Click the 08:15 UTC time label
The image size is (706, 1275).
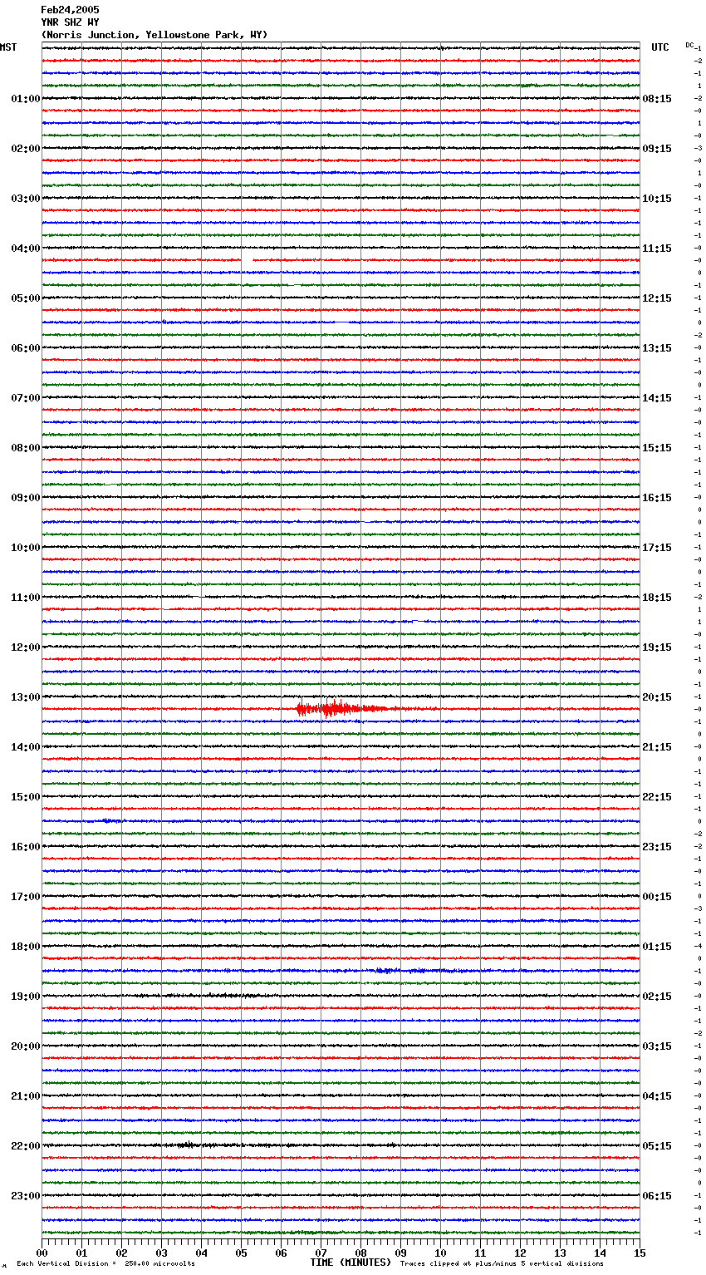(x=657, y=99)
